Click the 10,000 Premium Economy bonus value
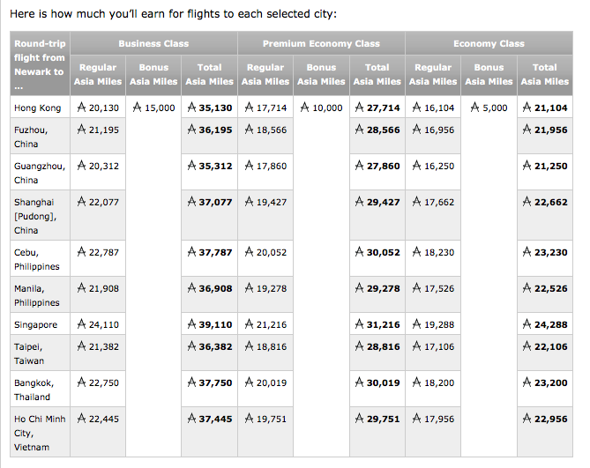This screenshot has width=590, height=468. click(325, 108)
